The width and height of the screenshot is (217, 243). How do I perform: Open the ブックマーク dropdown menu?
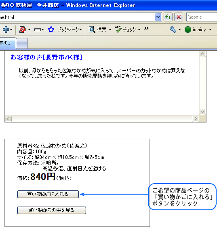point(70,30)
